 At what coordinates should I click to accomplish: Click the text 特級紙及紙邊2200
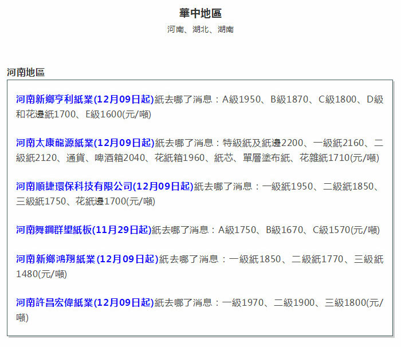click(x=263, y=143)
